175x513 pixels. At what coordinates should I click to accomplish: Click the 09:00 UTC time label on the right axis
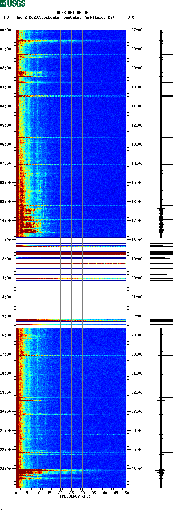[x=137, y=68]
